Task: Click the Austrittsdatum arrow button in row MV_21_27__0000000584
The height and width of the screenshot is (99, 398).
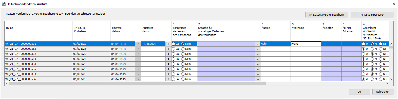Action: pyautogui.click(x=168, y=59)
